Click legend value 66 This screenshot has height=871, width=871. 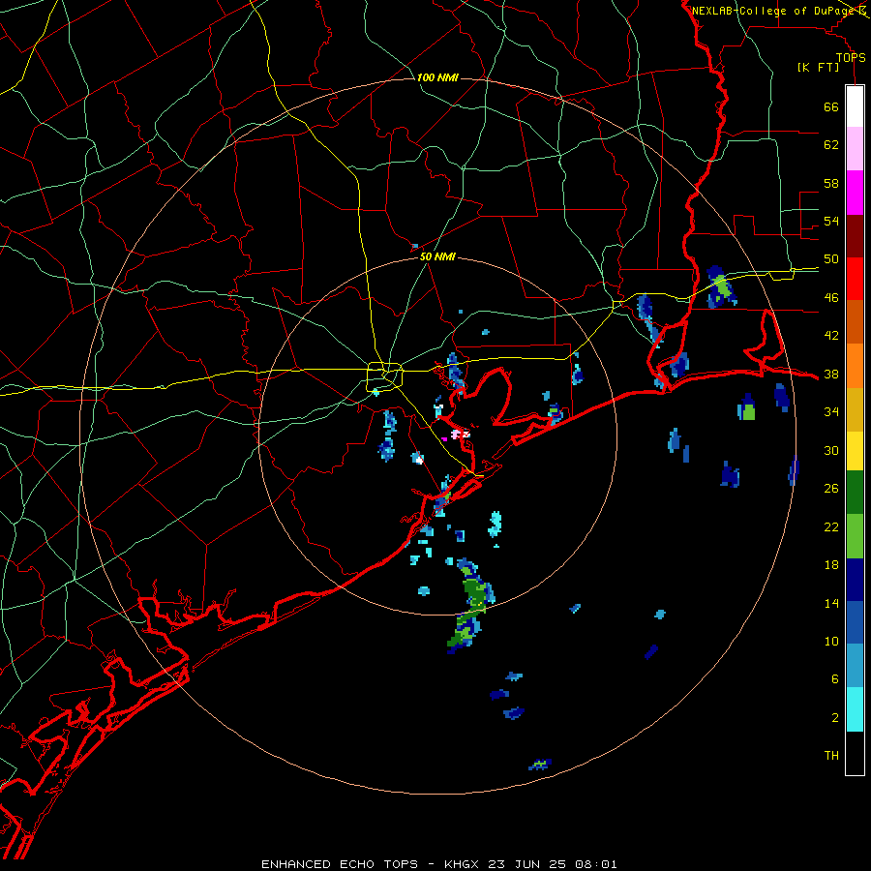coord(831,107)
